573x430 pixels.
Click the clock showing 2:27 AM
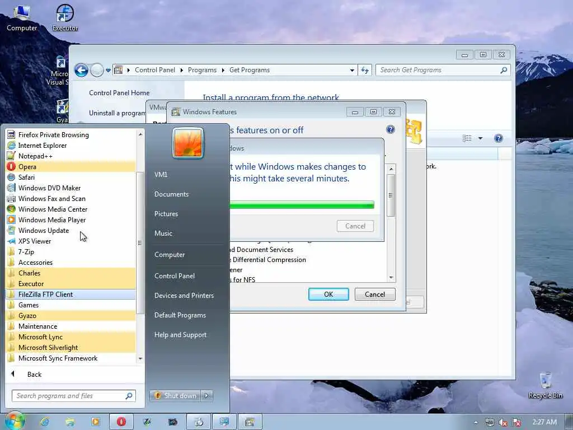pos(544,422)
